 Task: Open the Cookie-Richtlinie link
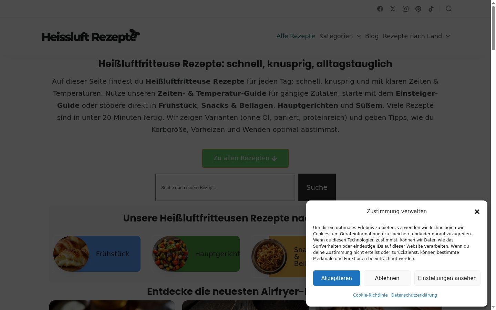pos(370,295)
